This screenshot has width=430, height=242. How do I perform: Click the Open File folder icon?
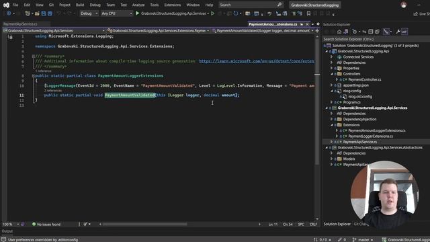pos(37,13)
